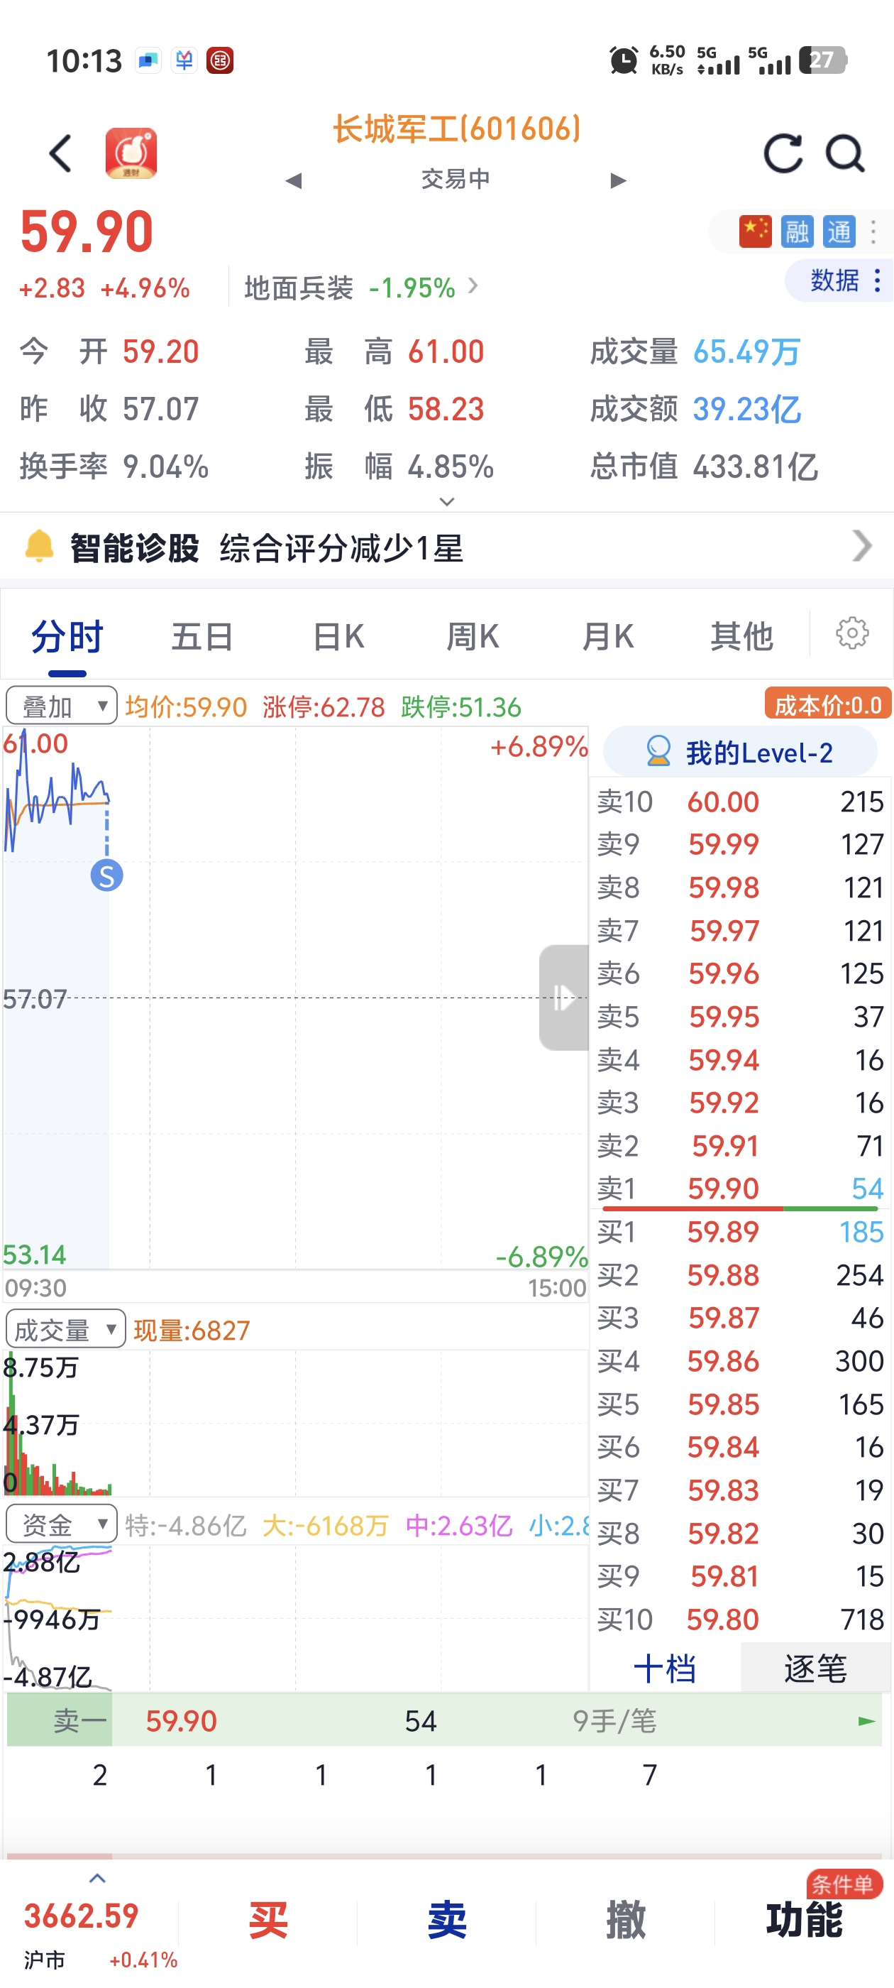Tap the red 买 buy button

tap(267, 1921)
